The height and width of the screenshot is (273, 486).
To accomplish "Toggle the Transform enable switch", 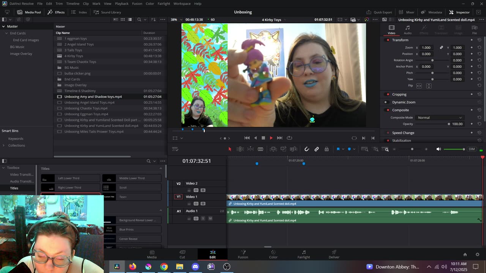I will tap(388, 40).
